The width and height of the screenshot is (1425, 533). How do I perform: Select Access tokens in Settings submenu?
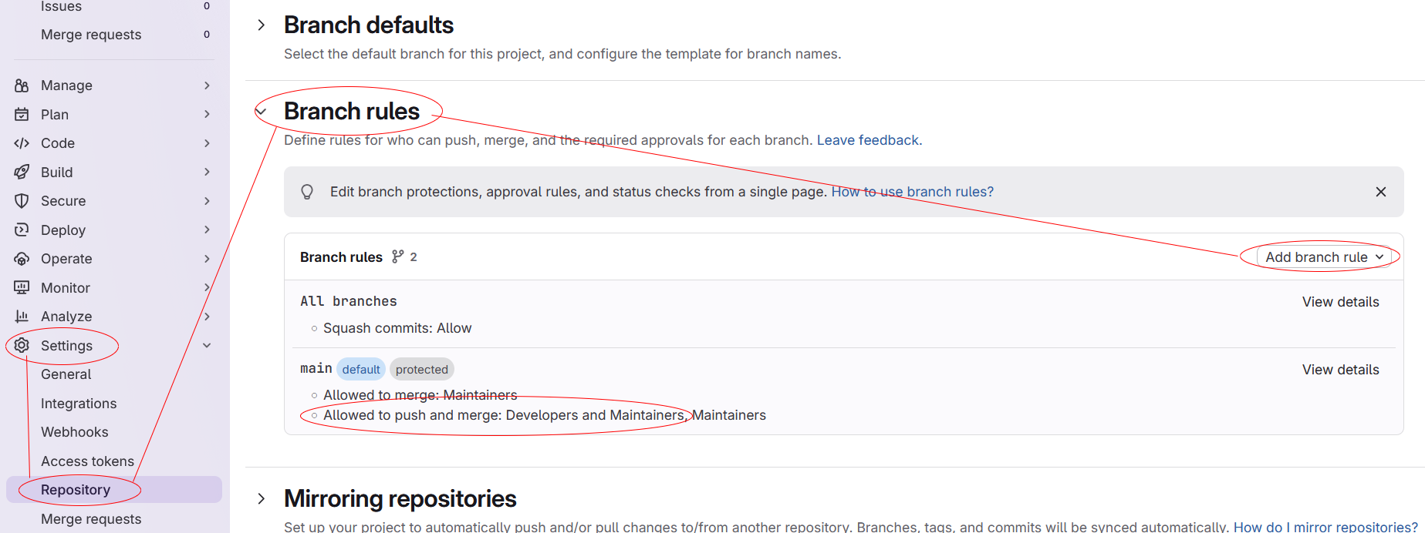click(87, 461)
